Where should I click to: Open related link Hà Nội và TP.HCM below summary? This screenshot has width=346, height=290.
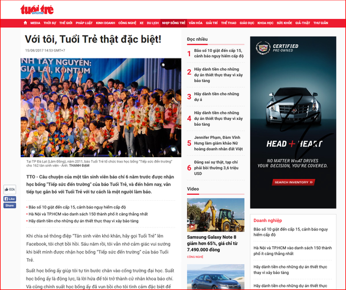(x=88, y=214)
